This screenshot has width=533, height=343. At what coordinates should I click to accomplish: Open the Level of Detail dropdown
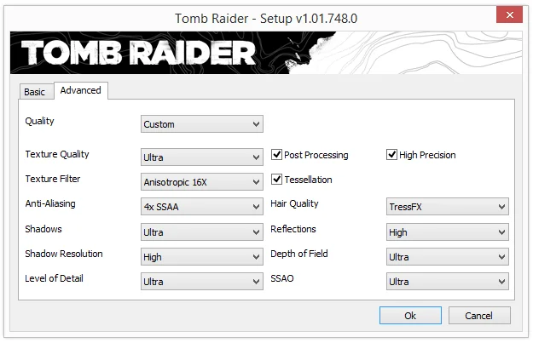(x=202, y=282)
